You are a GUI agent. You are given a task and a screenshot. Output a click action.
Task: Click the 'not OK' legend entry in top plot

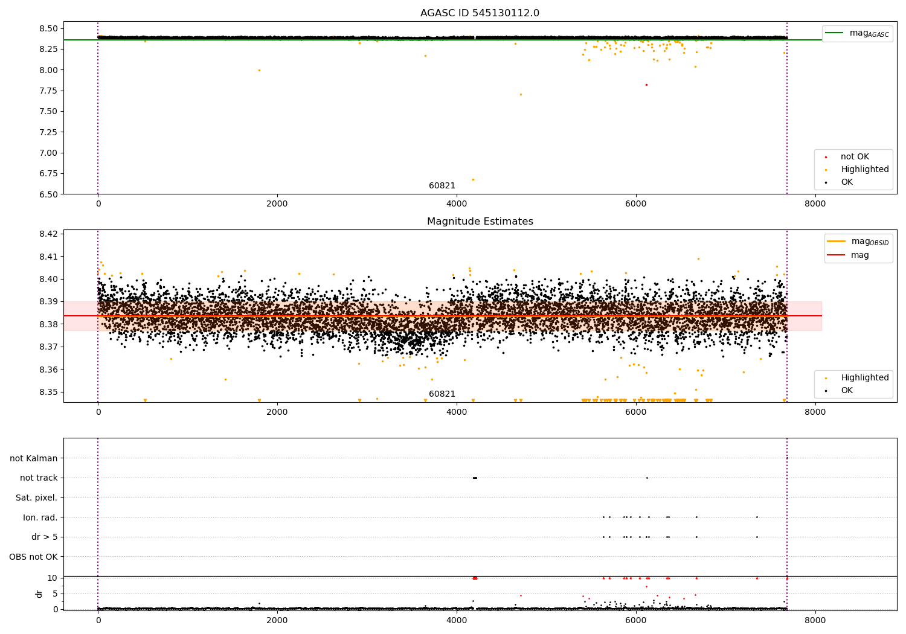point(855,157)
